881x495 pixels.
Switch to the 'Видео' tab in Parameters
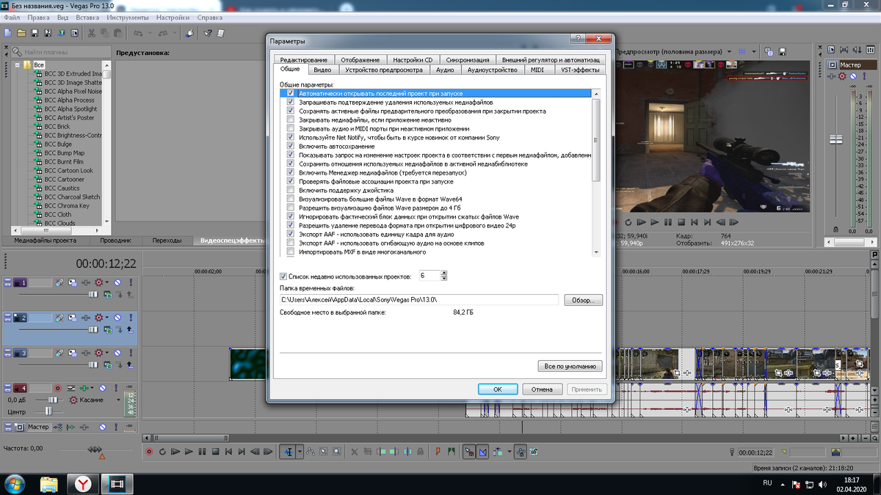pos(322,70)
